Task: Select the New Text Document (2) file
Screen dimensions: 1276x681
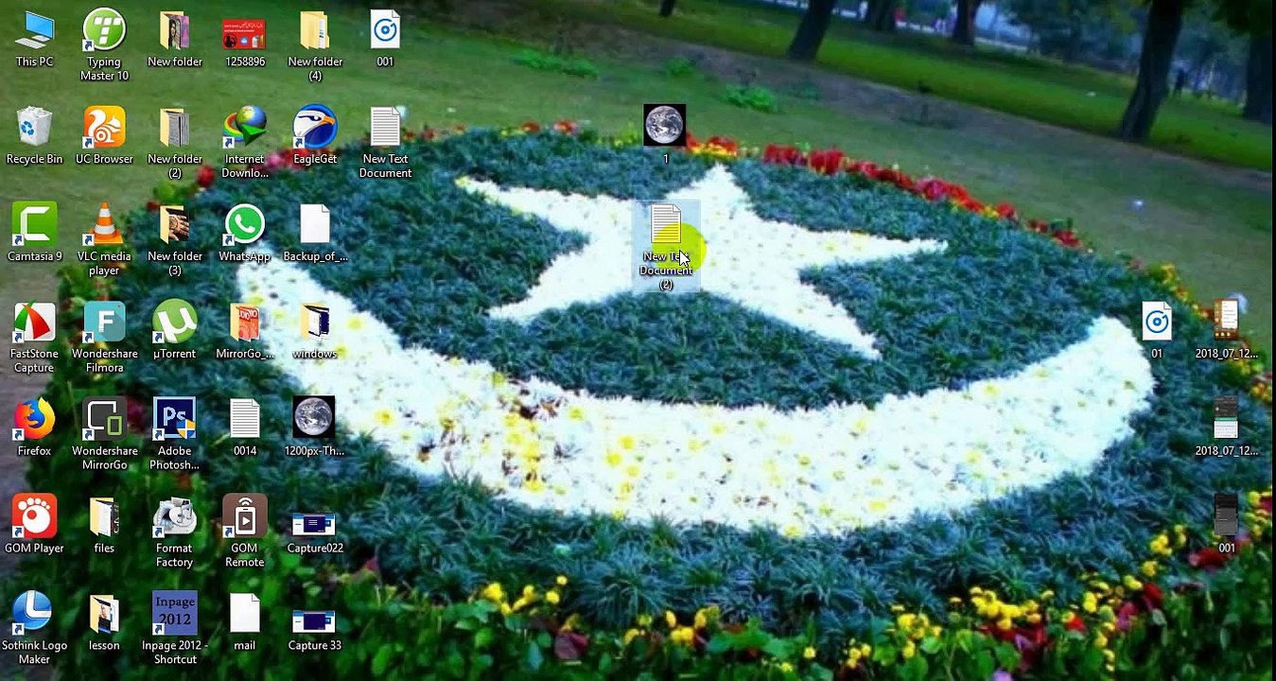Action: 666,247
